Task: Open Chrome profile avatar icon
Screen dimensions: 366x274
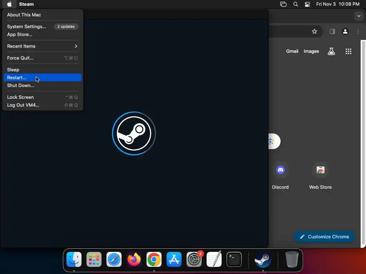Action: tap(345, 31)
